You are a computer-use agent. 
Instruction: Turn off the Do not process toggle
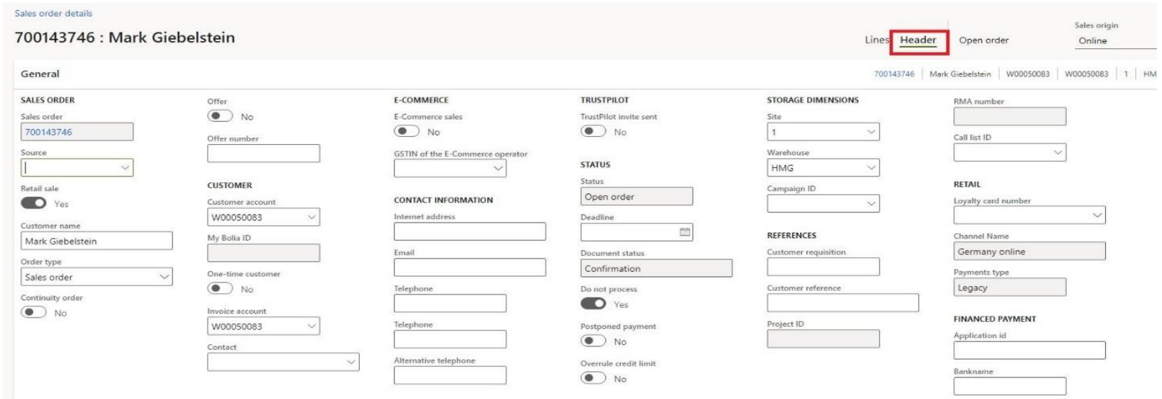(x=593, y=303)
